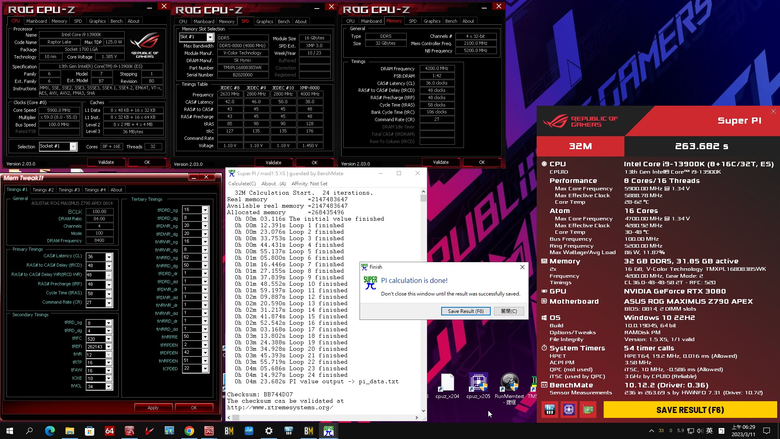This screenshot has height=439, width=780.
Task: Switch to Timings #2 tab in MemTweakIt
Action: (43, 190)
